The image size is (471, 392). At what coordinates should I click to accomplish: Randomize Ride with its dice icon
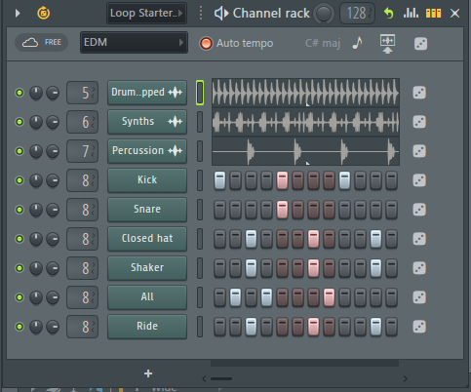click(x=419, y=327)
